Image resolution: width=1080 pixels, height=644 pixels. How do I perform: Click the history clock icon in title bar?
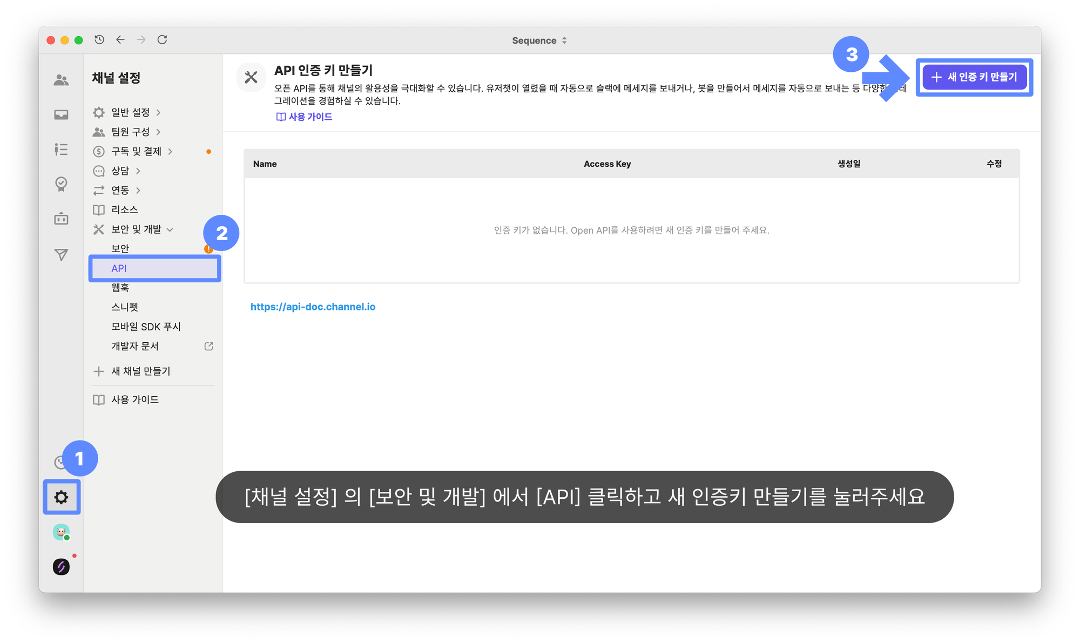(99, 39)
